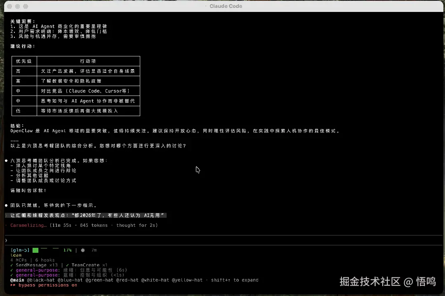This screenshot has width=445, height=296.
Task: Click the bullet before 团队已就绪
Action: click(x=6, y=205)
